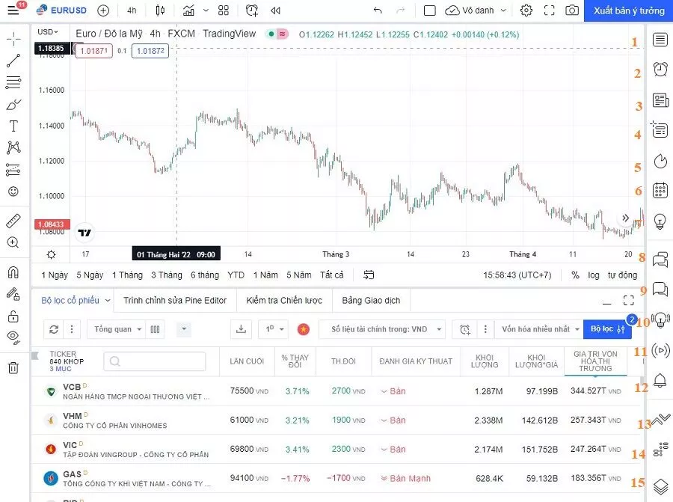Open the GAS ticker row
Screen dimensions: 673x502
[x=336, y=478]
